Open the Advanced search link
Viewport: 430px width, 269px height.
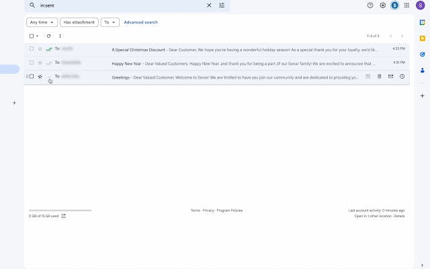[x=140, y=22]
